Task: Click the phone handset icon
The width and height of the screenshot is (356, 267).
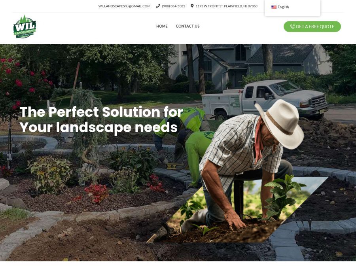Action: 158,6
